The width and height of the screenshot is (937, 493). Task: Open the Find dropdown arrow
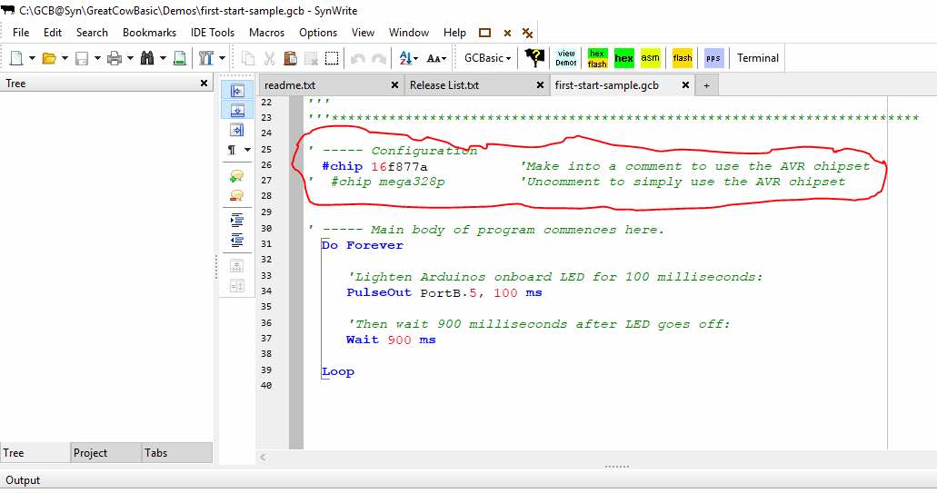pyautogui.click(x=163, y=58)
